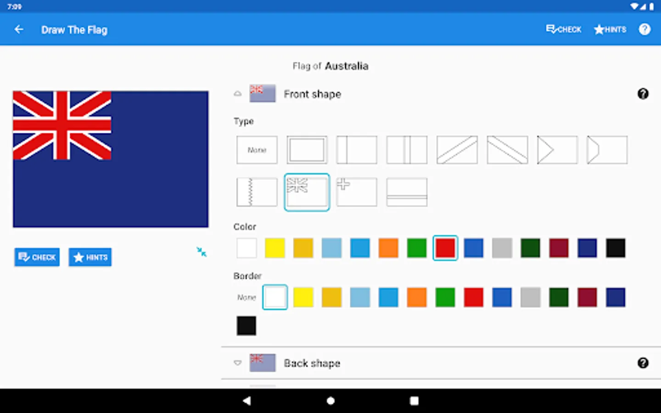Choose navy Border color
The image size is (661, 413).
[x=616, y=297]
